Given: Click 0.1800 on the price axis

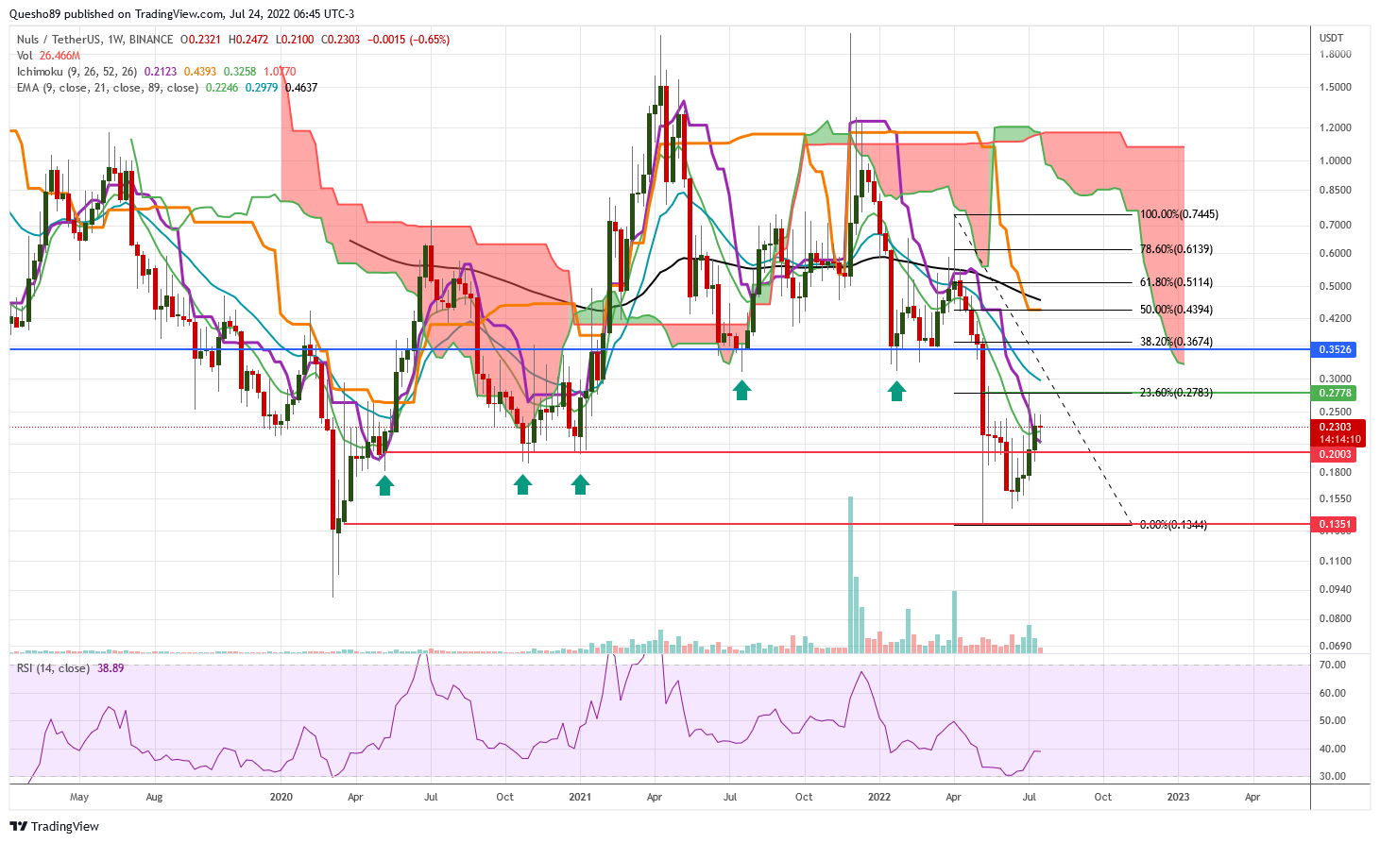Looking at the screenshot, I should [1336, 472].
